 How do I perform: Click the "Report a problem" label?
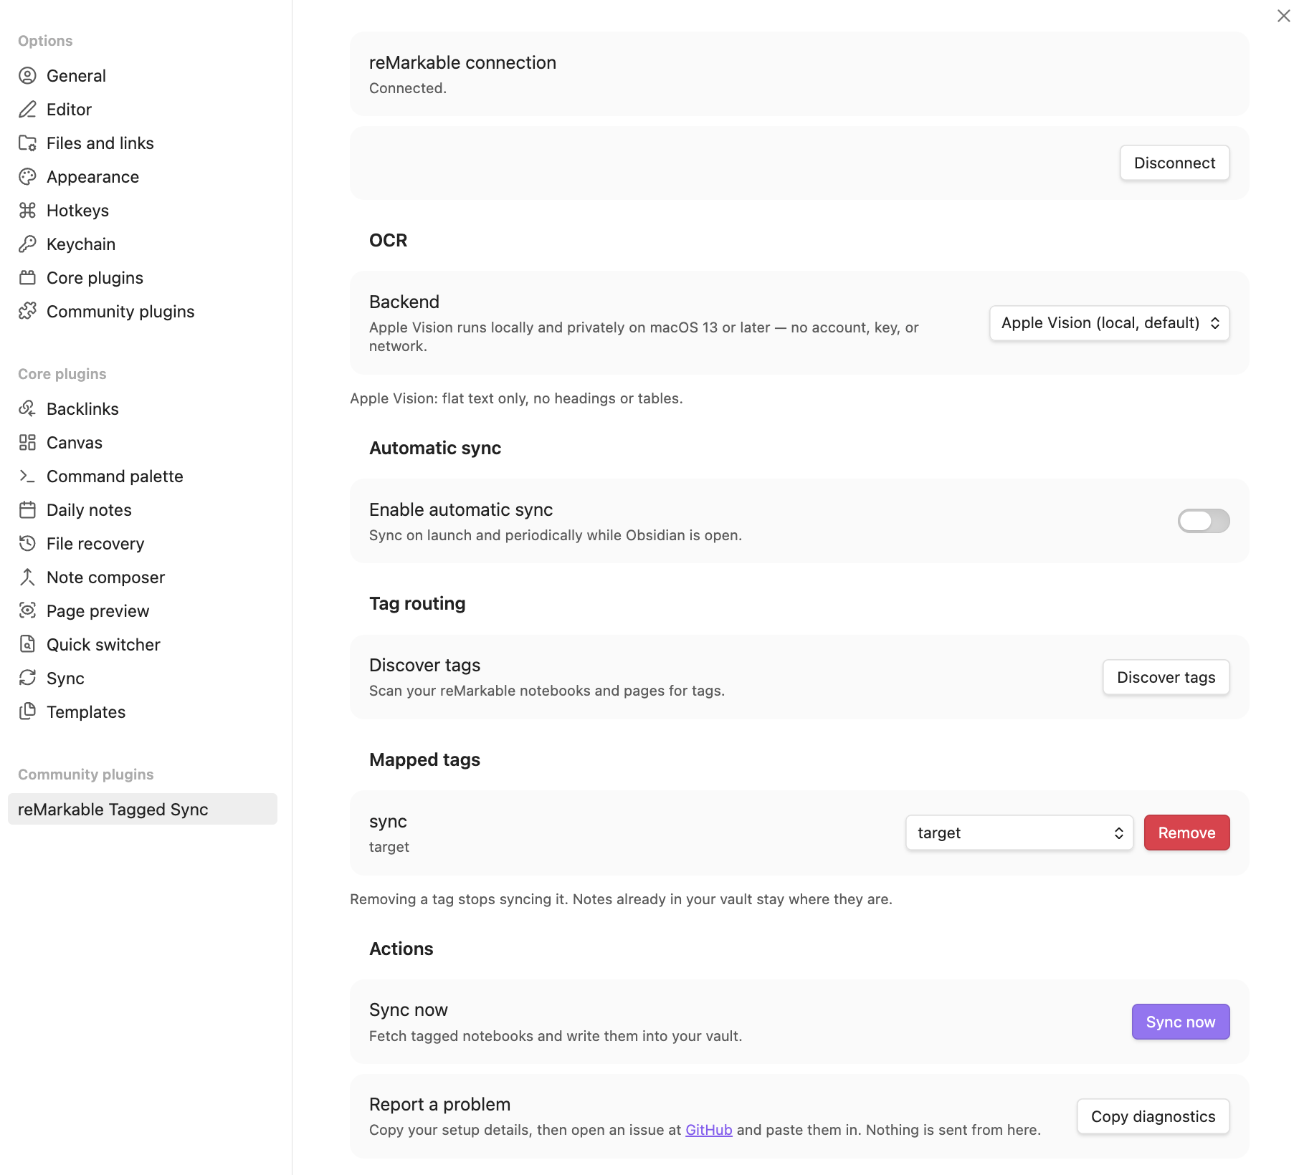439,1105
